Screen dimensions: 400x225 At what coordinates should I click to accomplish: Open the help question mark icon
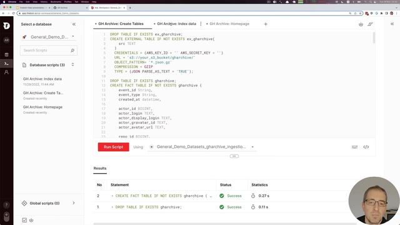(x=7, y=205)
